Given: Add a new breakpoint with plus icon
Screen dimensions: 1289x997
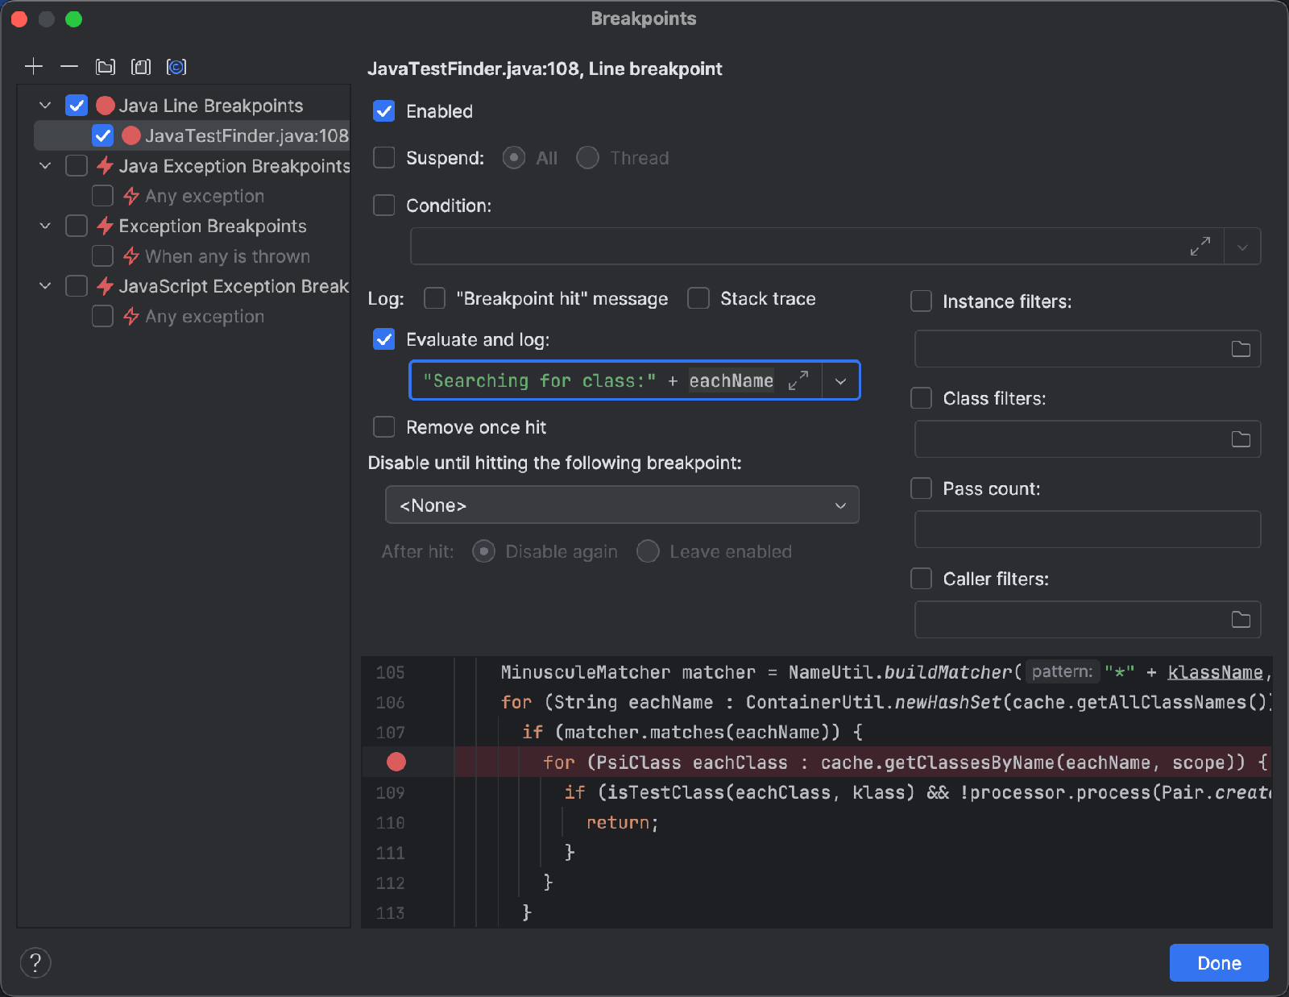Looking at the screenshot, I should [34, 67].
